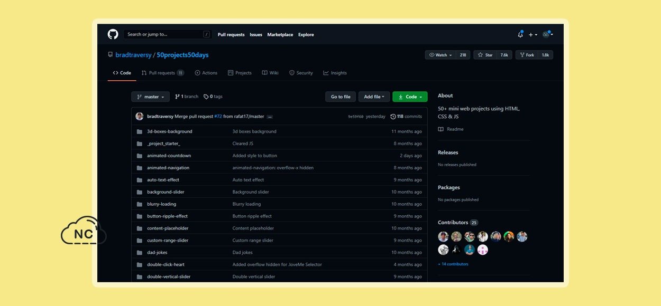
Task: Open the 'Cleared JS' commit message
Action: [243, 144]
